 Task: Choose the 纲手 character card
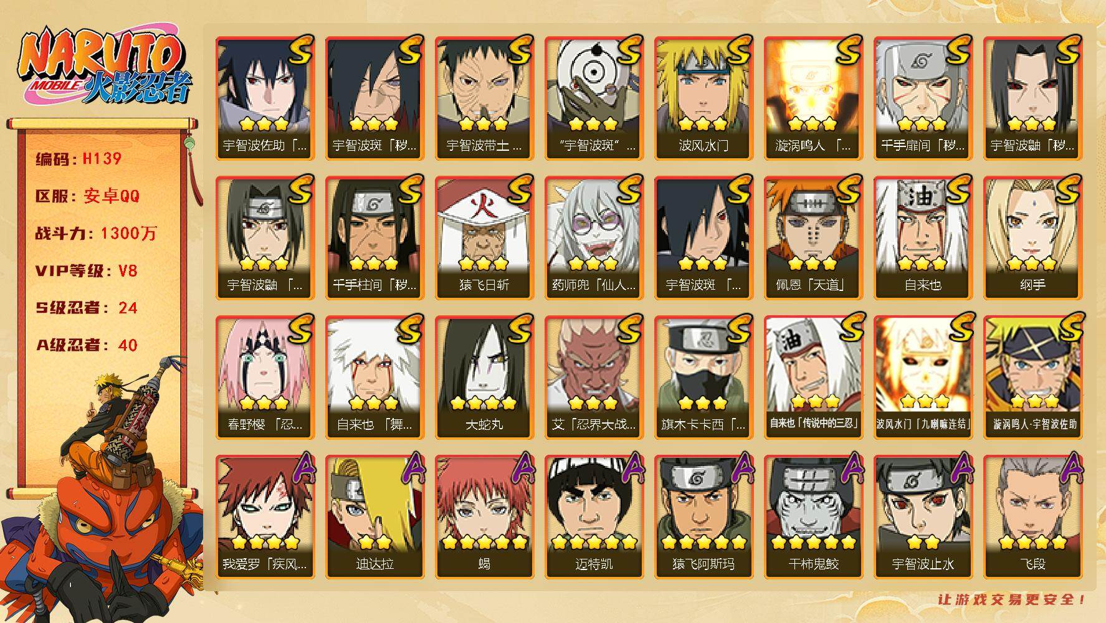[1032, 238]
